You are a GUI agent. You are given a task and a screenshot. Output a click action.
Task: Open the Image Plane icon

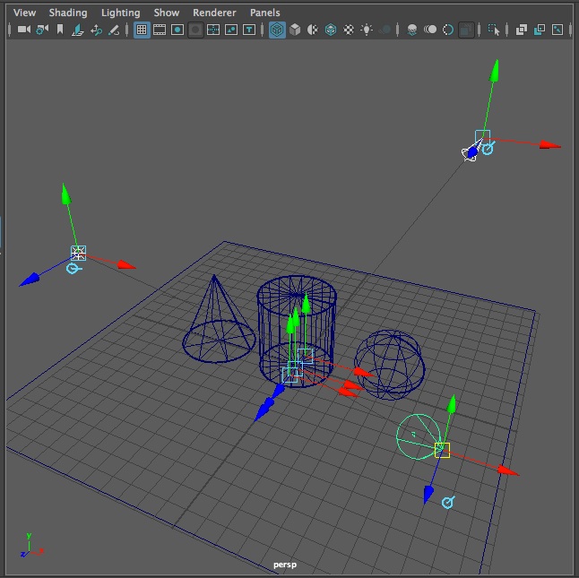[78, 30]
